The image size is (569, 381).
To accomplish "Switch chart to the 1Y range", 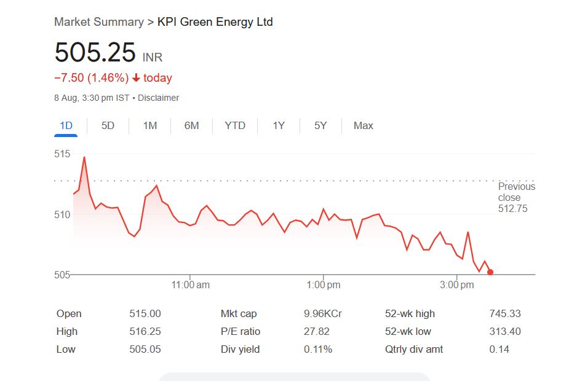I will [x=279, y=126].
